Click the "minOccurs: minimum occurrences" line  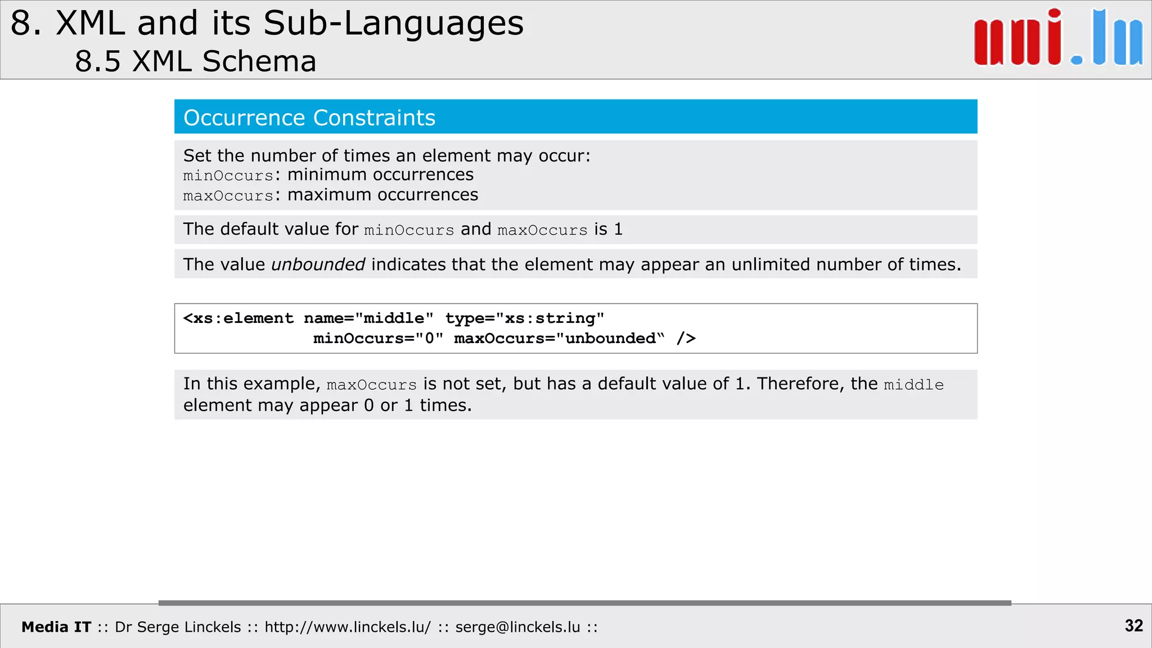coord(328,175)
